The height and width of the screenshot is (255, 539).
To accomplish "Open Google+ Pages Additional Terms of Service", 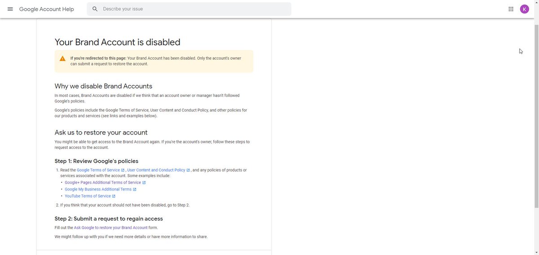I will click(103, 183).
